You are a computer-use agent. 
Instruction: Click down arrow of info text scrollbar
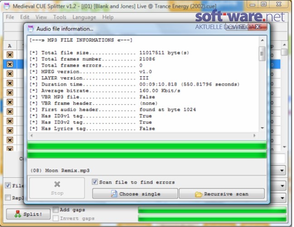[262, 128]
